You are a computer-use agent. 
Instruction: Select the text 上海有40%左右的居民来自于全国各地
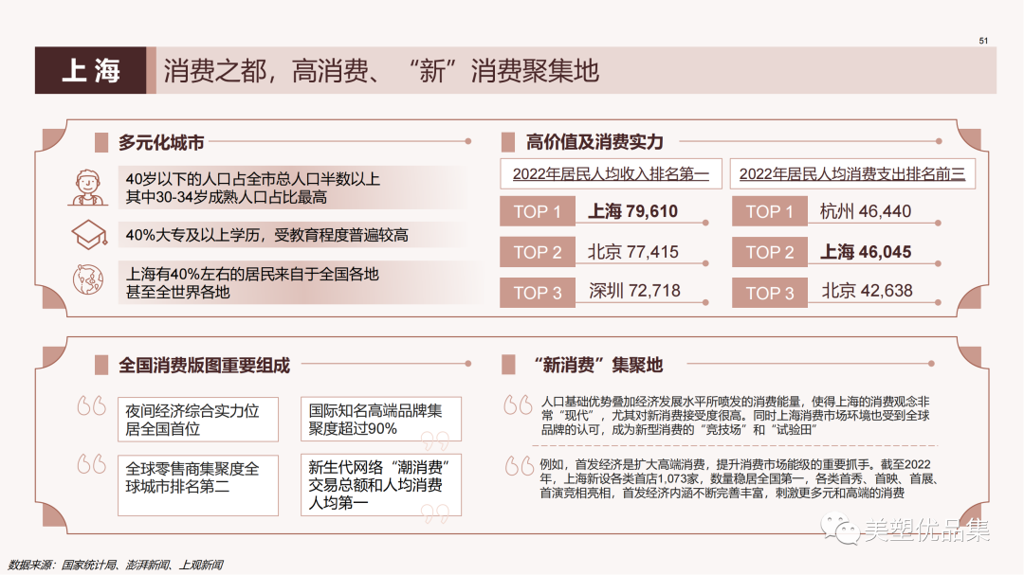click(252, 274)
